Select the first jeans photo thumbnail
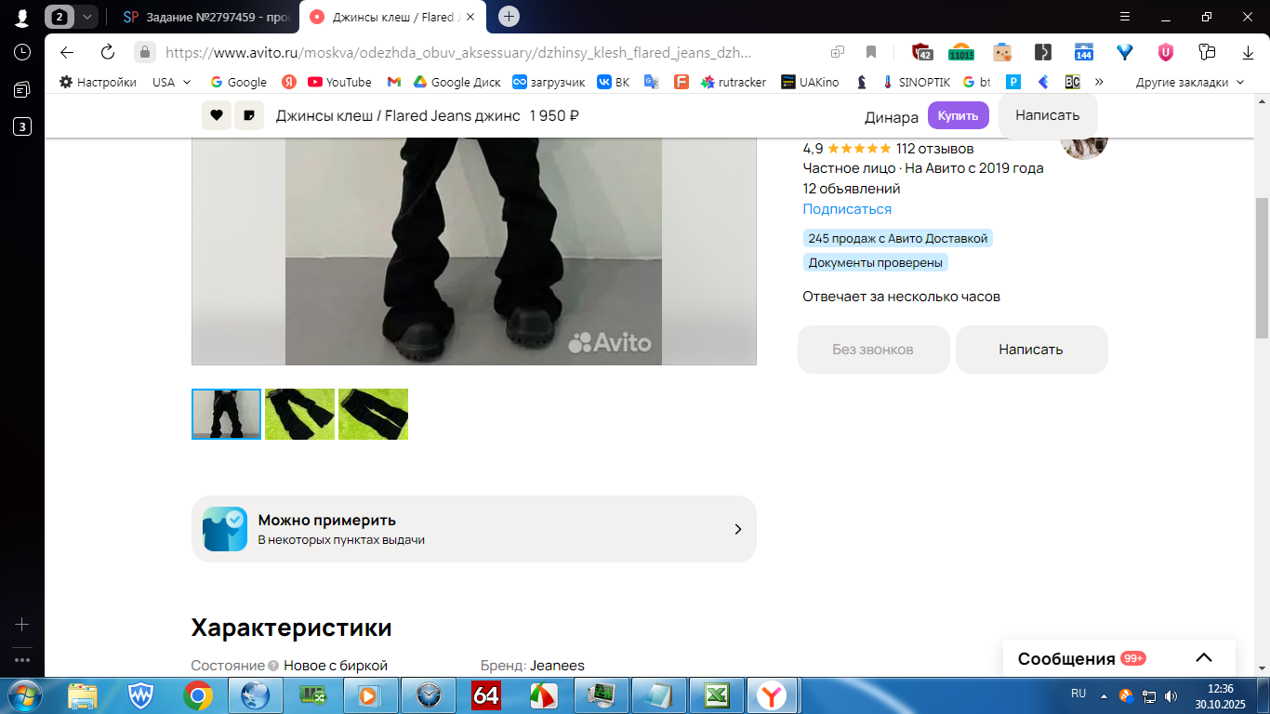Viewport: 1270px width, 714px height. click(226, 414)
